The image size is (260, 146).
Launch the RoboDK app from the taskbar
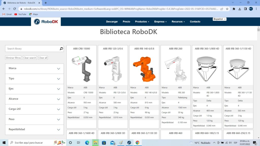click(x=129, y=143)
